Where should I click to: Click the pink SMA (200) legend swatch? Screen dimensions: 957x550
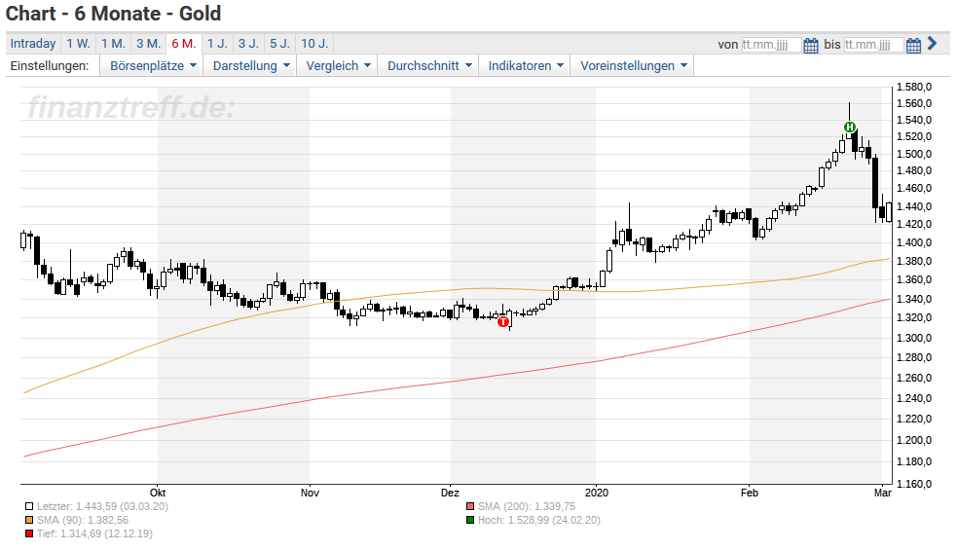(x=470, y=506)
